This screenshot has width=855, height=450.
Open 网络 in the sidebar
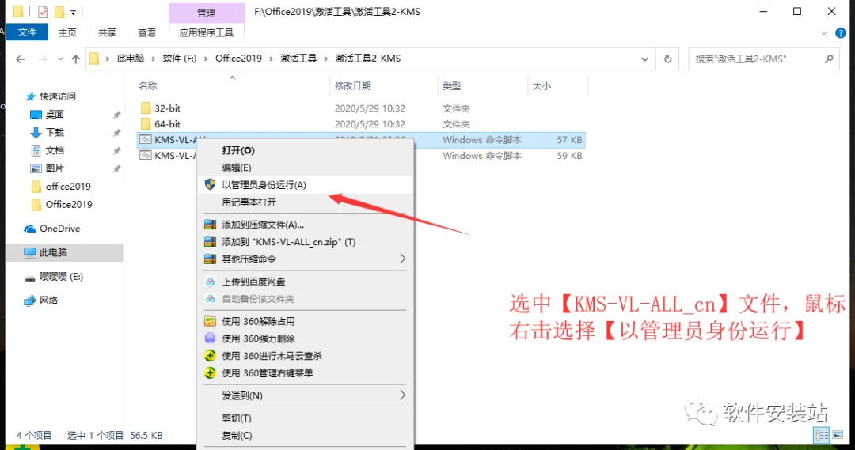(x=48, y=301)
